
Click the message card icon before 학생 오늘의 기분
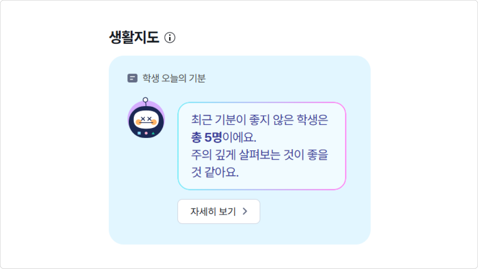pos(132,78)
